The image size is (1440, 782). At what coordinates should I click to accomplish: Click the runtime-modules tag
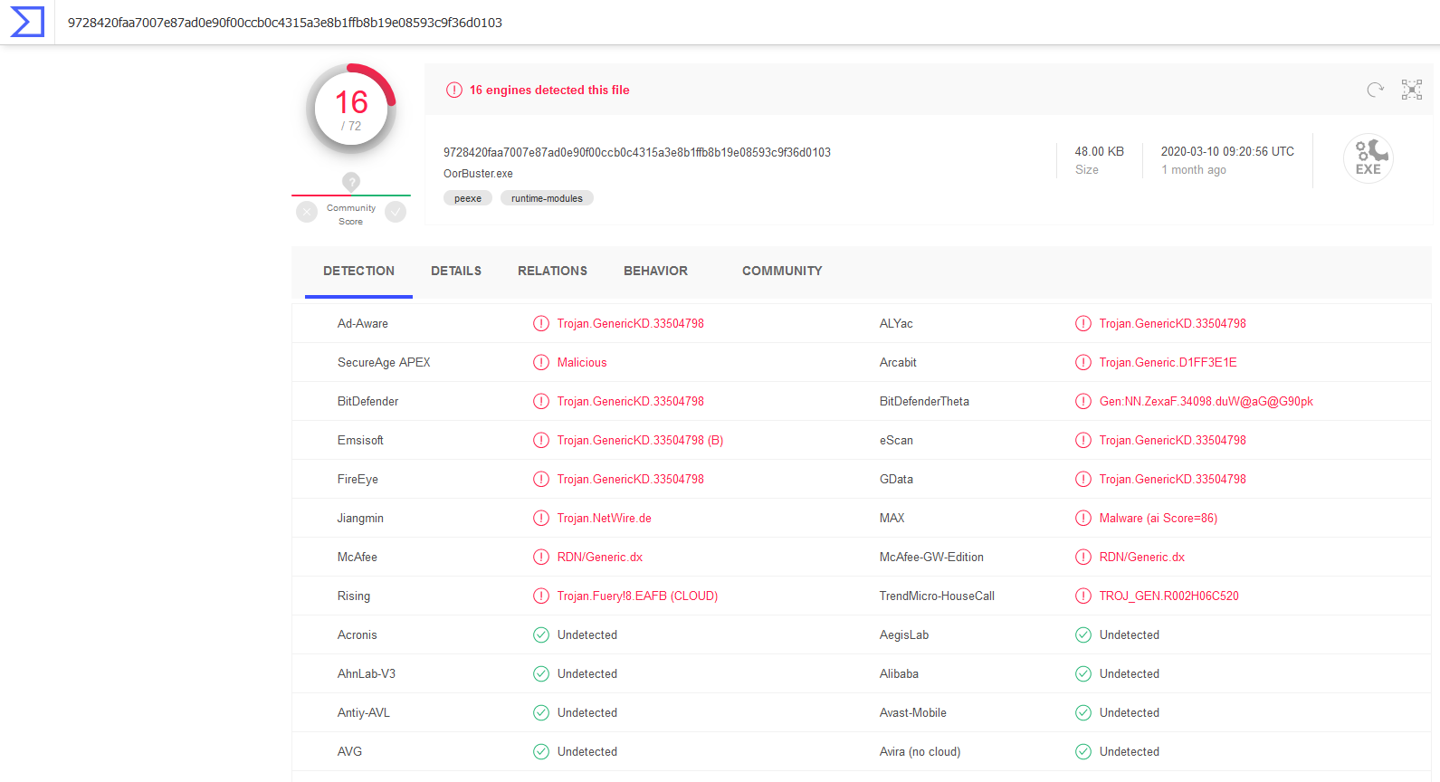547,198
